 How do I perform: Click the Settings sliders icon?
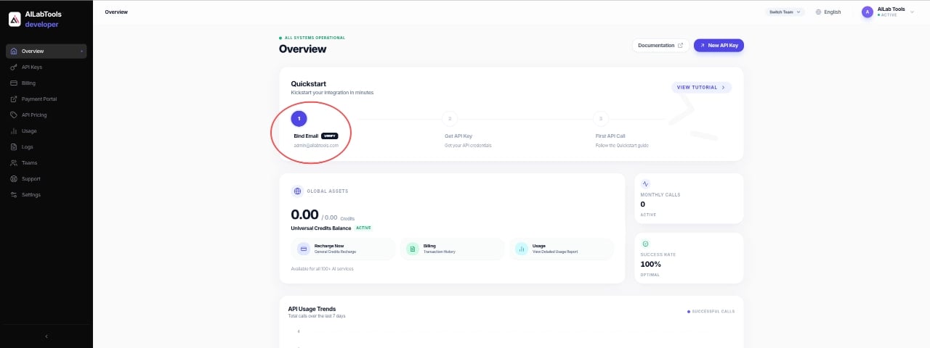tap(14, 195)
